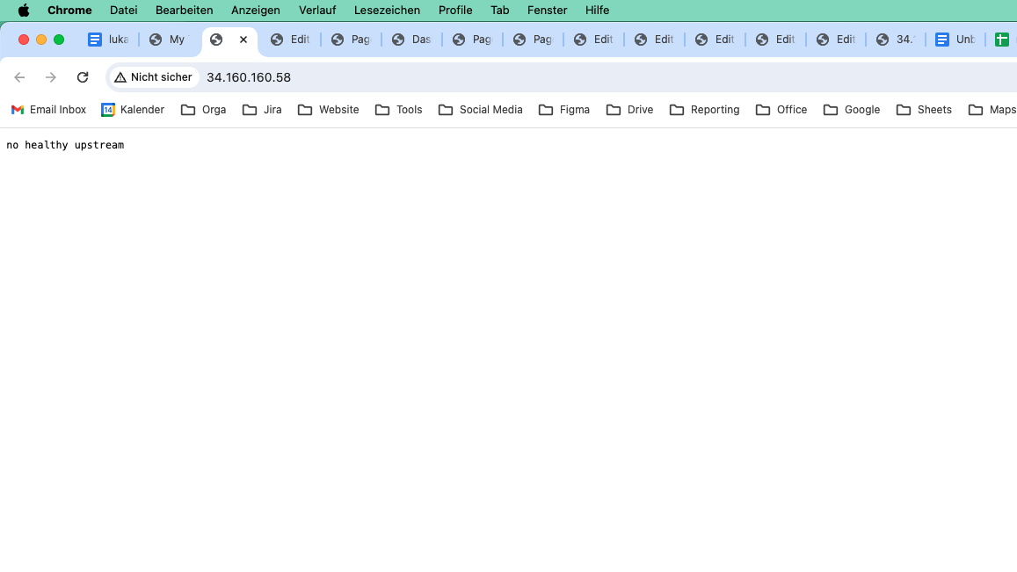The image size is (1017, 572).
Task: Open the Sheets bookmark folder
Action: point(924,110)
